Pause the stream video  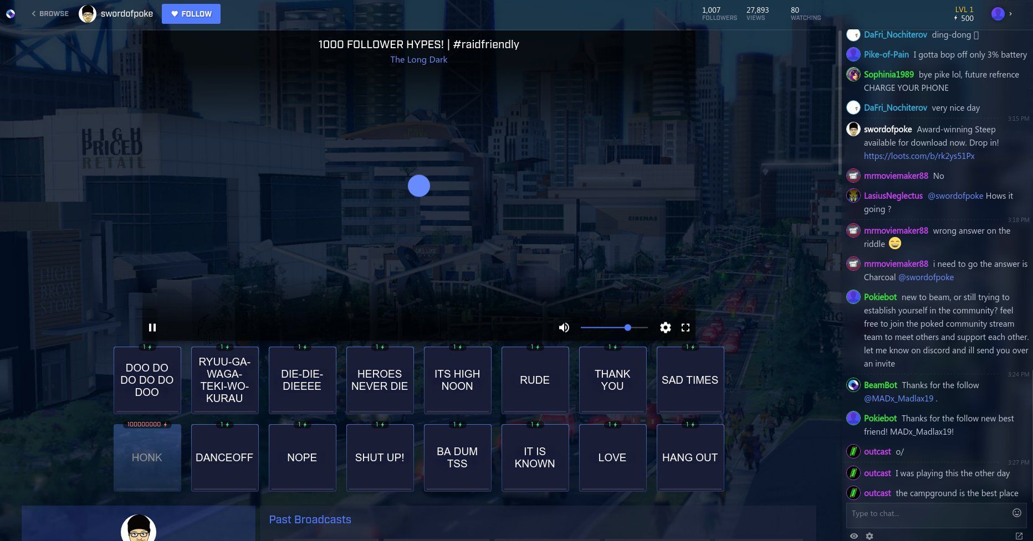[x=152, y=327]
